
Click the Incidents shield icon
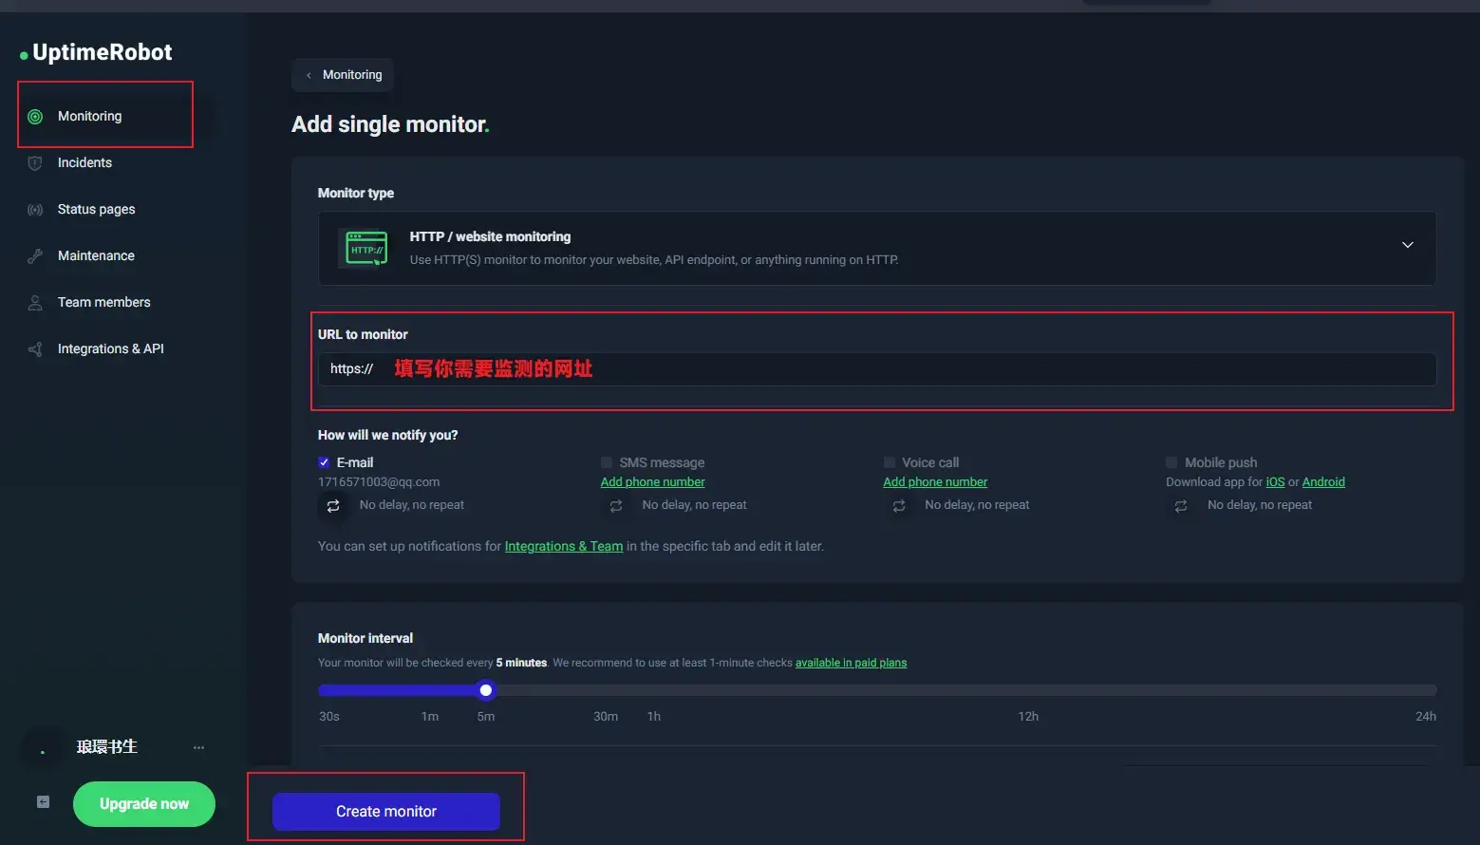coord(35,163)
